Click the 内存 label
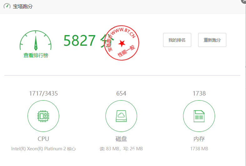 click(199, 139)
